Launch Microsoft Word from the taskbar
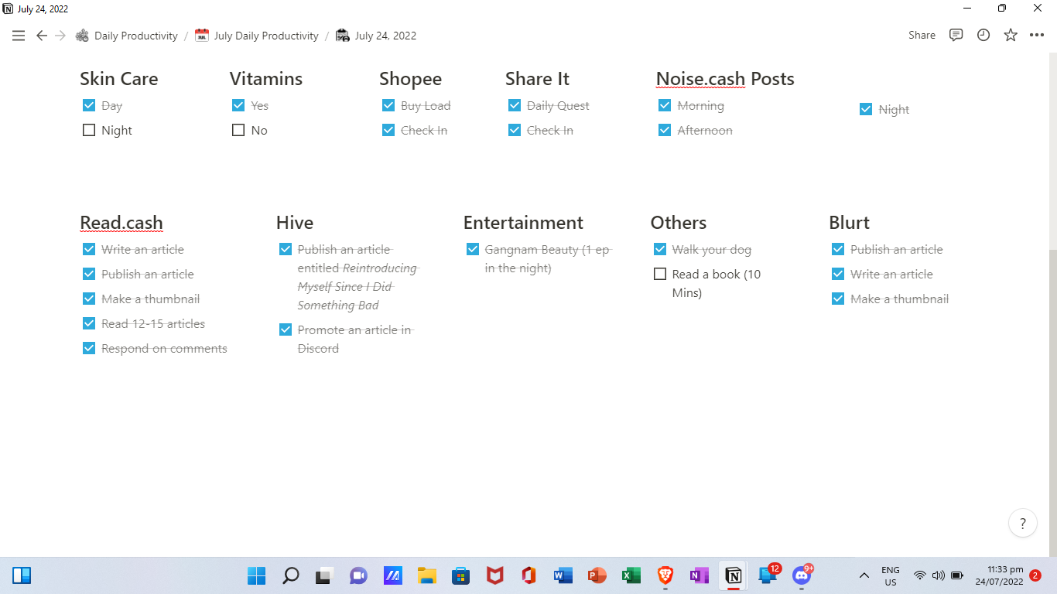Image resolution: width=1057 pixels, height=594 pixels. (x=563, y=575)
